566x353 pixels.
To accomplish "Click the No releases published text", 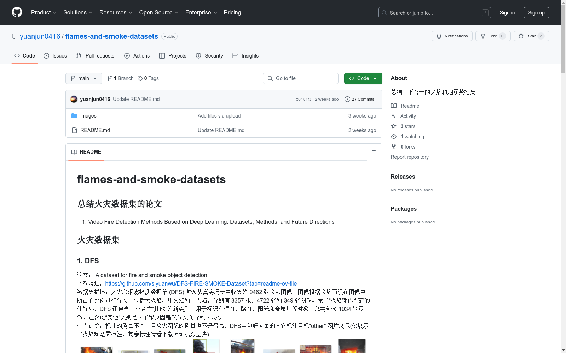I will pyautogui.click(x=412, y=190).
